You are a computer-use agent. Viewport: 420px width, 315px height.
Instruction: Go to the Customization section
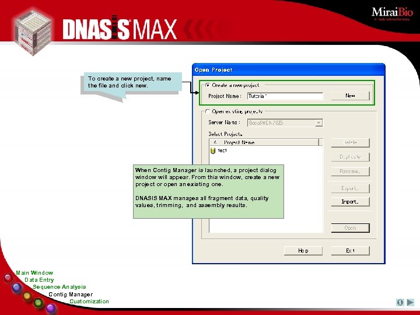[89, 302]
